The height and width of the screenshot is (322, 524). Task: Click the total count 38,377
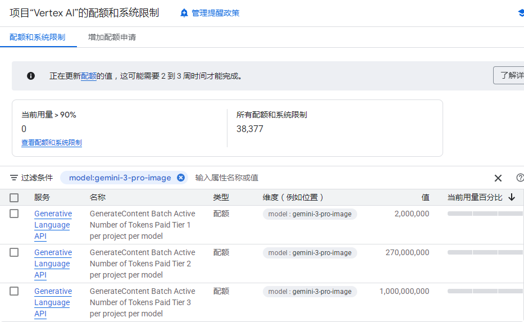pos(249,129)
